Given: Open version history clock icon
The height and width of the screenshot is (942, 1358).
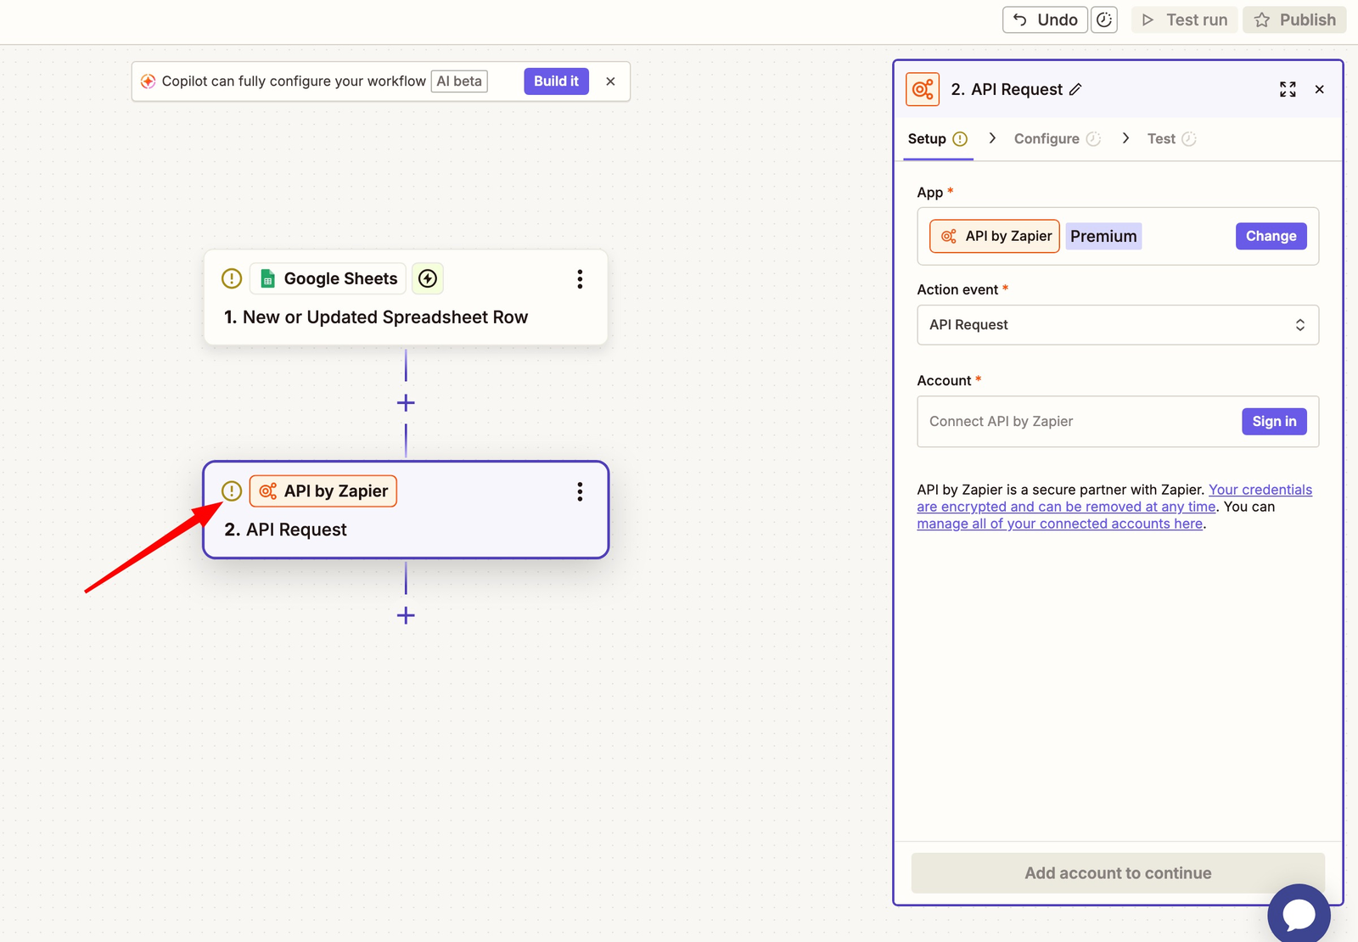Looking at the screenshot, I should [1104, 20].
